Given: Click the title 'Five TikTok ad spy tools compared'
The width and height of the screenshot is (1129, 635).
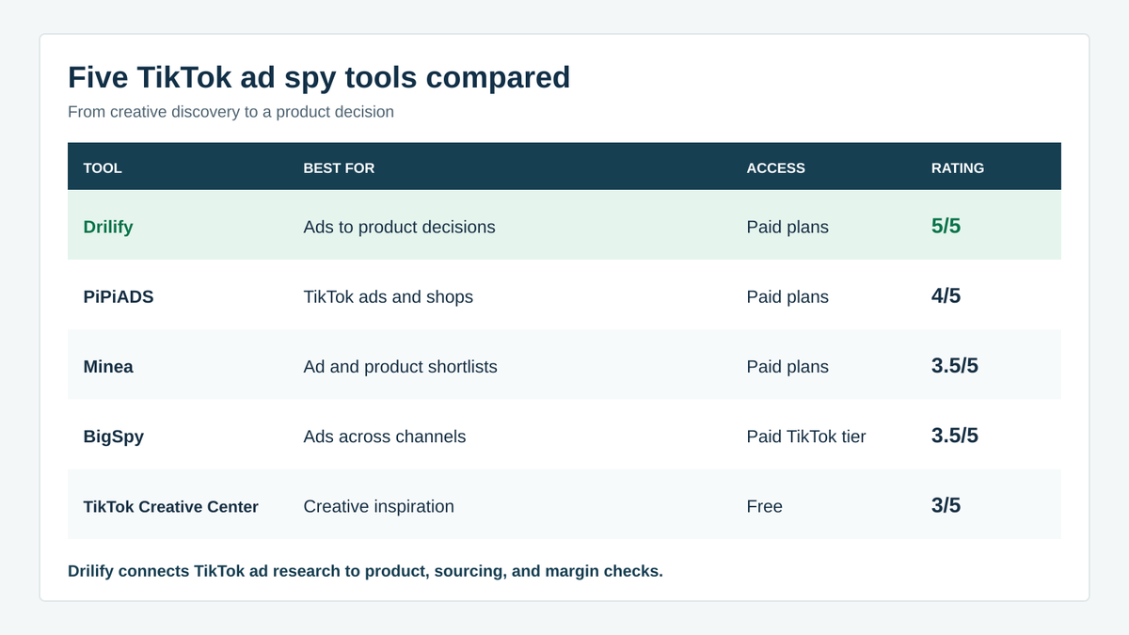Looking at the screenshot, I should coord(319,76).
